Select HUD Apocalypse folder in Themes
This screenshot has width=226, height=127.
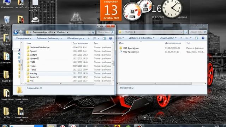click(x=131, y=48)
